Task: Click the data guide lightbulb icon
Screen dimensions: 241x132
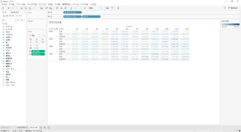Action: click(225, 8)
